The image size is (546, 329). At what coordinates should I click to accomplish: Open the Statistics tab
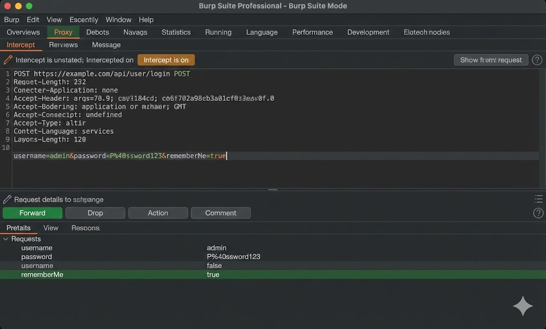tap(176, 32)
